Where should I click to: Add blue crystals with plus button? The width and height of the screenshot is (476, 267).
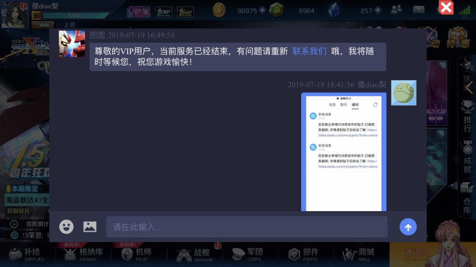(378, 10)
